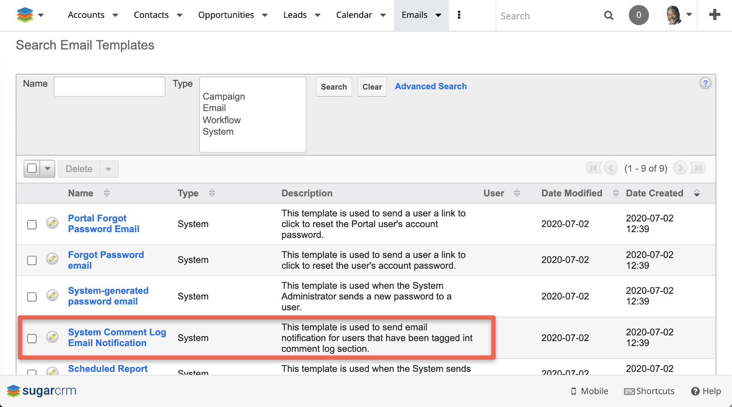Focus the Name filter text field

click(109, 87)
